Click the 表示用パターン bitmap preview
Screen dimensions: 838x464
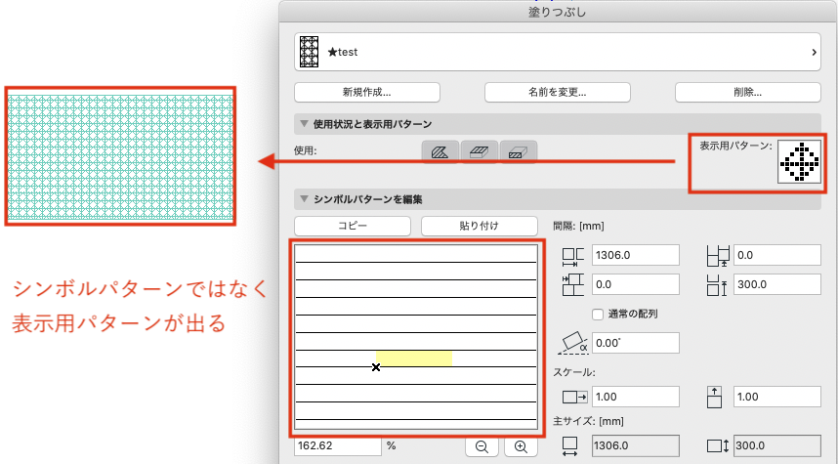point(799,162)
